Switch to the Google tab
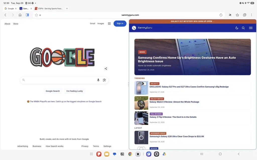 9,9
